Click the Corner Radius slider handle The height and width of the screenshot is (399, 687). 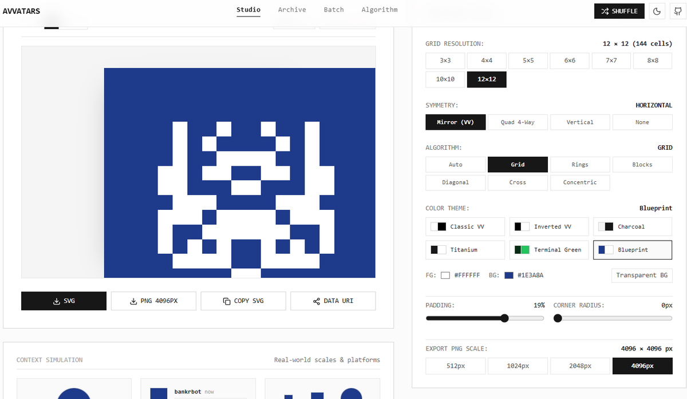(x=558, y=318)
